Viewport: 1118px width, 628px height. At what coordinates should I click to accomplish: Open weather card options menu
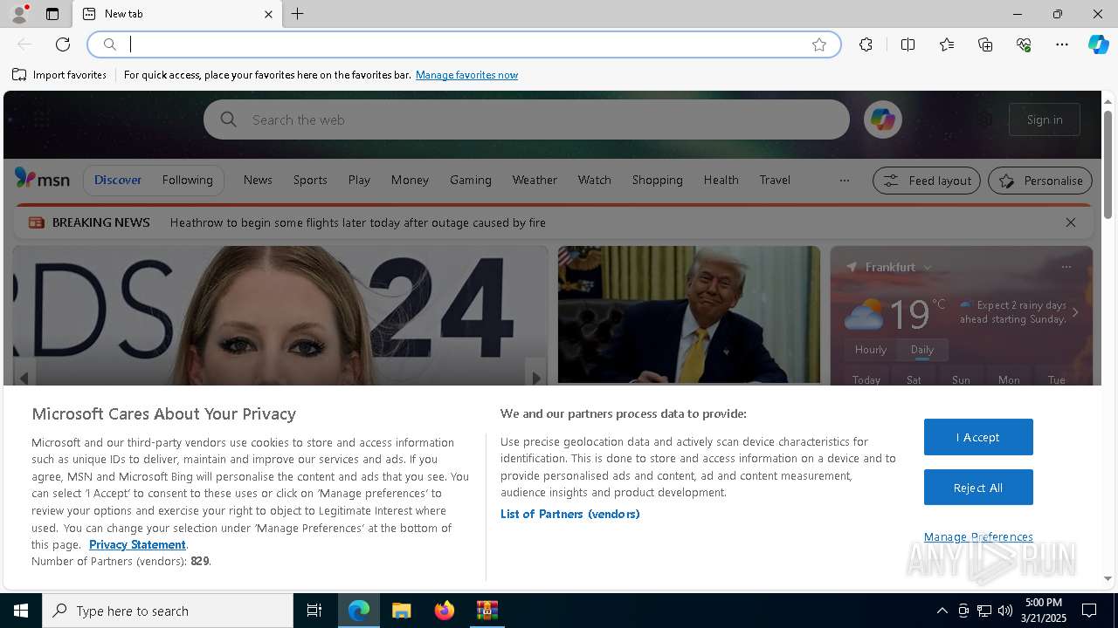tap(1066, 267)
